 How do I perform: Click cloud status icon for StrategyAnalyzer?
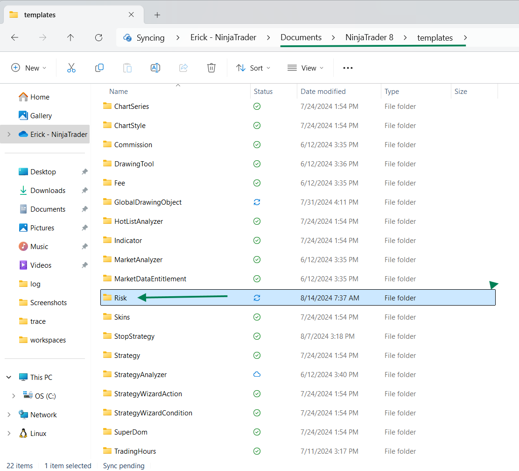point(257,374)
